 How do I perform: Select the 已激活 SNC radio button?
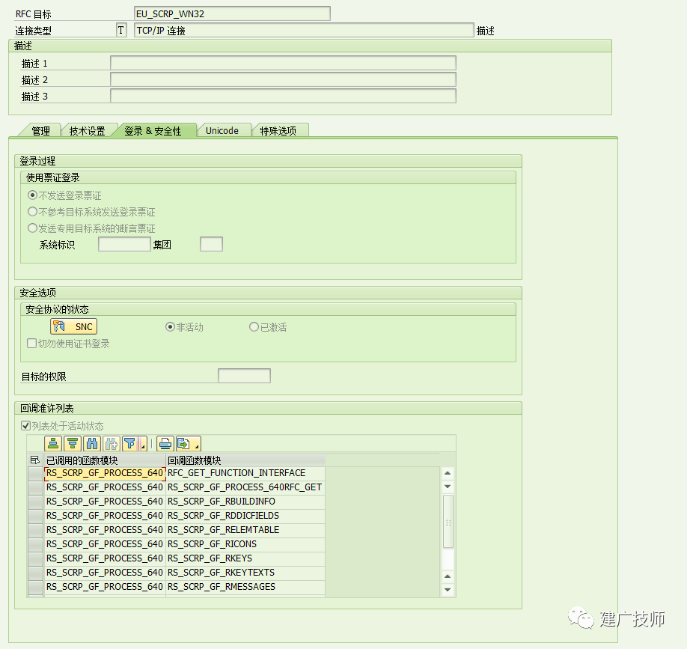pos(254,327)
